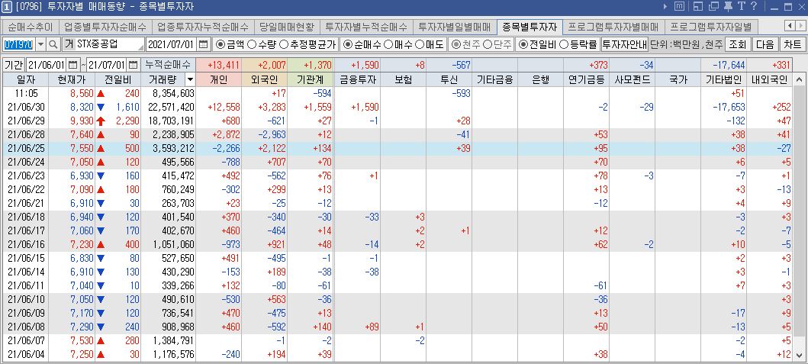
Task: Click the 외국인 column header
Action: coord(264,80)
